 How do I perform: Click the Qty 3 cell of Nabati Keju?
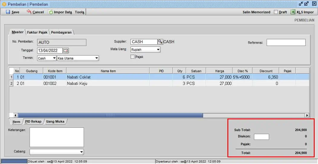click(179, 83)
